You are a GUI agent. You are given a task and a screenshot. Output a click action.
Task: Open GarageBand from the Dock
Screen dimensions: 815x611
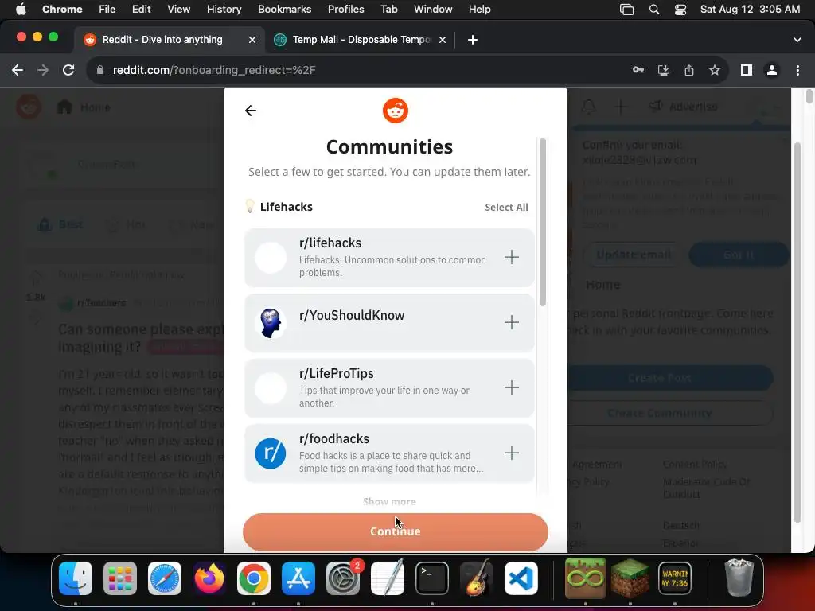tap(477, 578)
